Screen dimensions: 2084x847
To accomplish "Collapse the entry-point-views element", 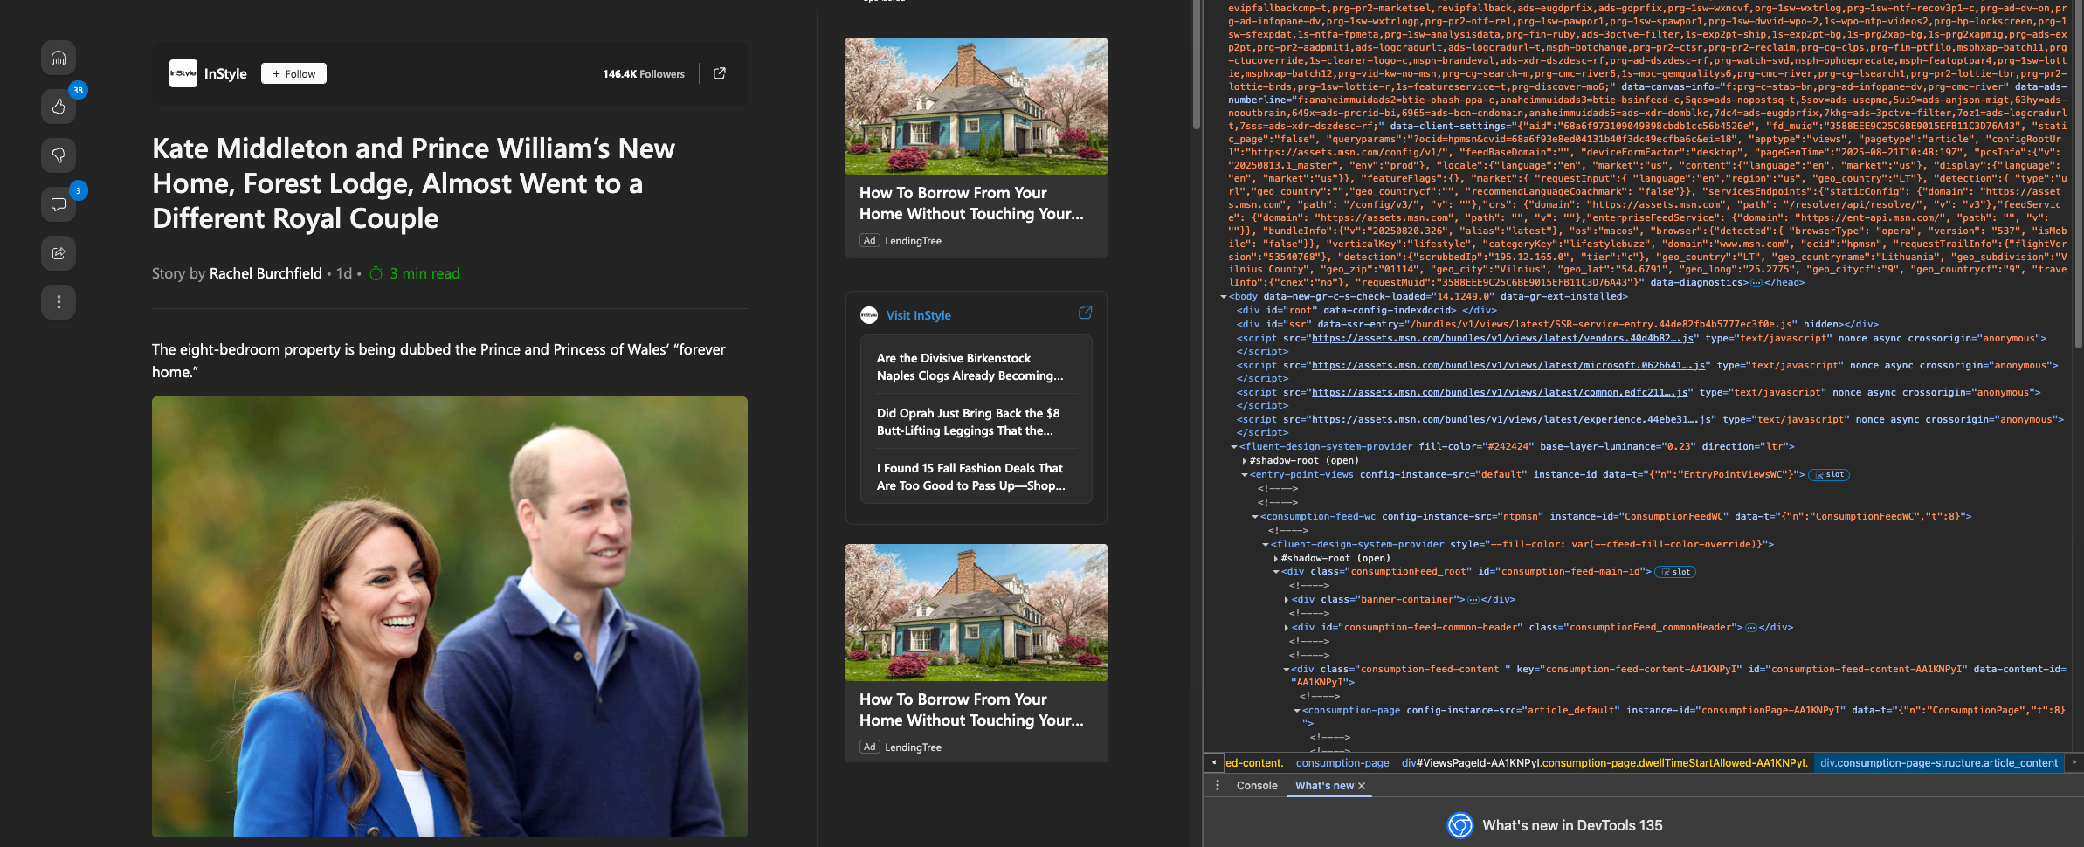I will (x=1245, y=475).
